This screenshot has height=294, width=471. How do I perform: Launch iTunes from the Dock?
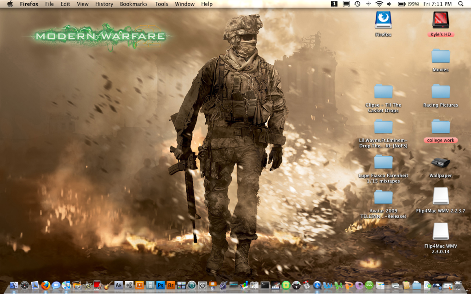point(66,285)
